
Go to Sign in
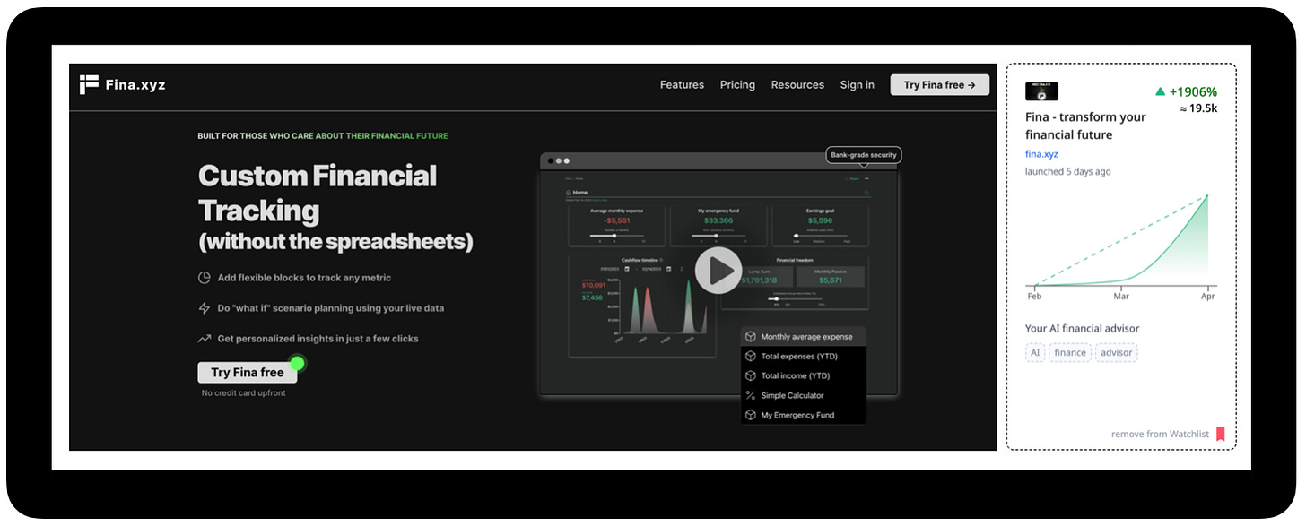click(857, 85)
